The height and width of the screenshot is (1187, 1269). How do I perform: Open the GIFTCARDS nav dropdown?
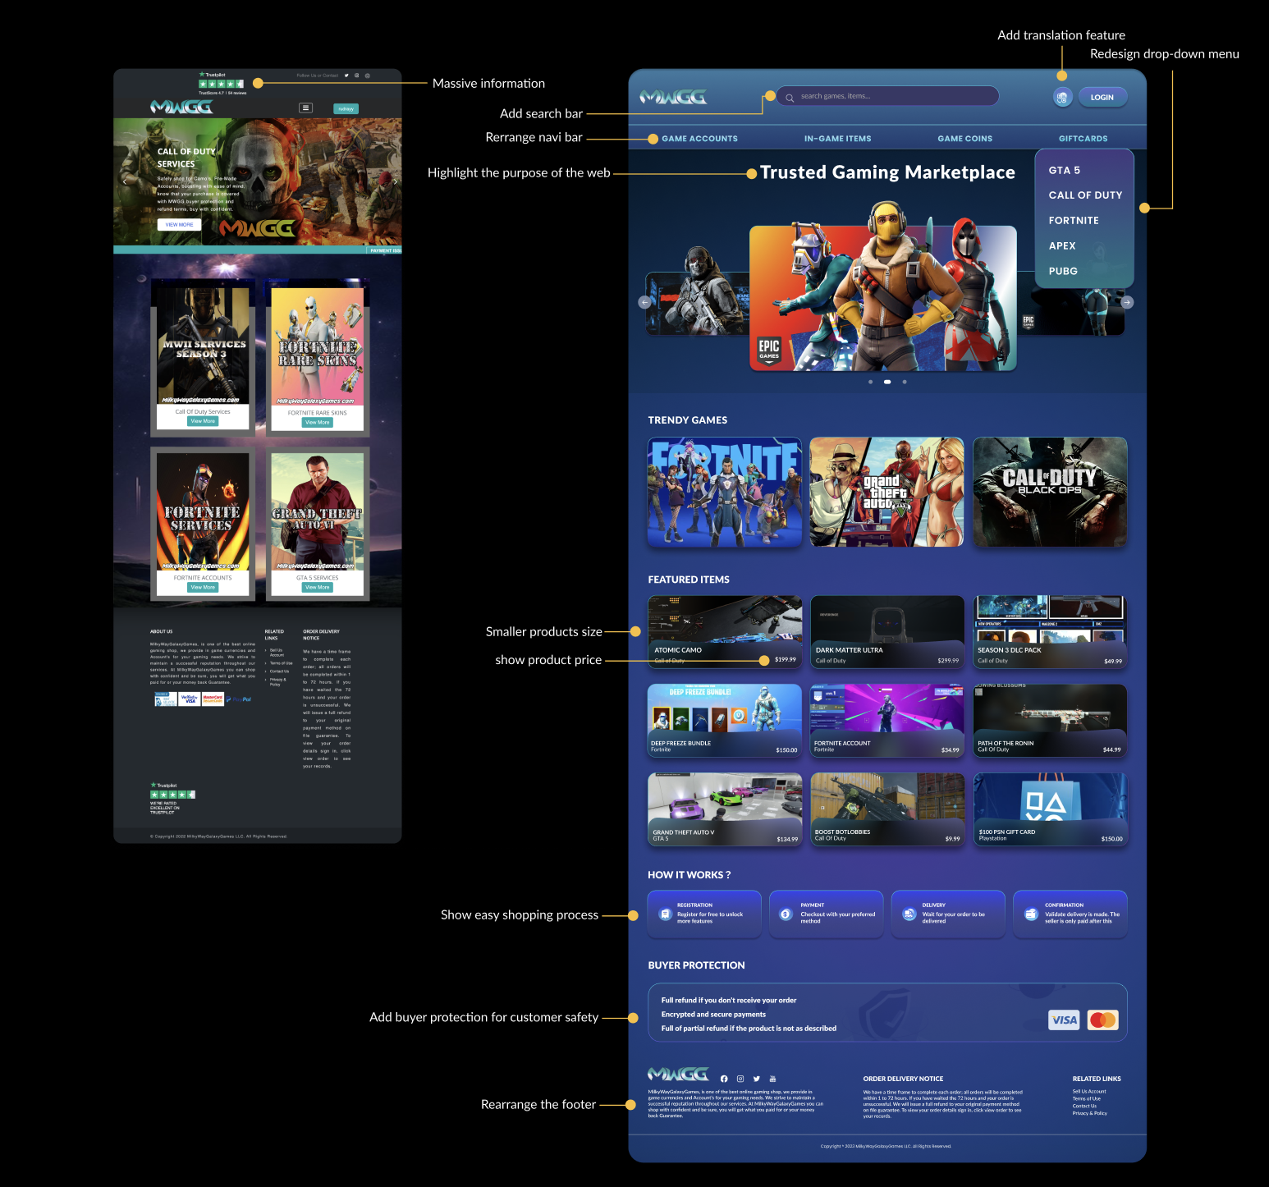click(x=1083, y=139)
